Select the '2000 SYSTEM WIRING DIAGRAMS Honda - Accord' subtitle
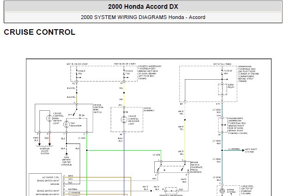 click(143, 17)
